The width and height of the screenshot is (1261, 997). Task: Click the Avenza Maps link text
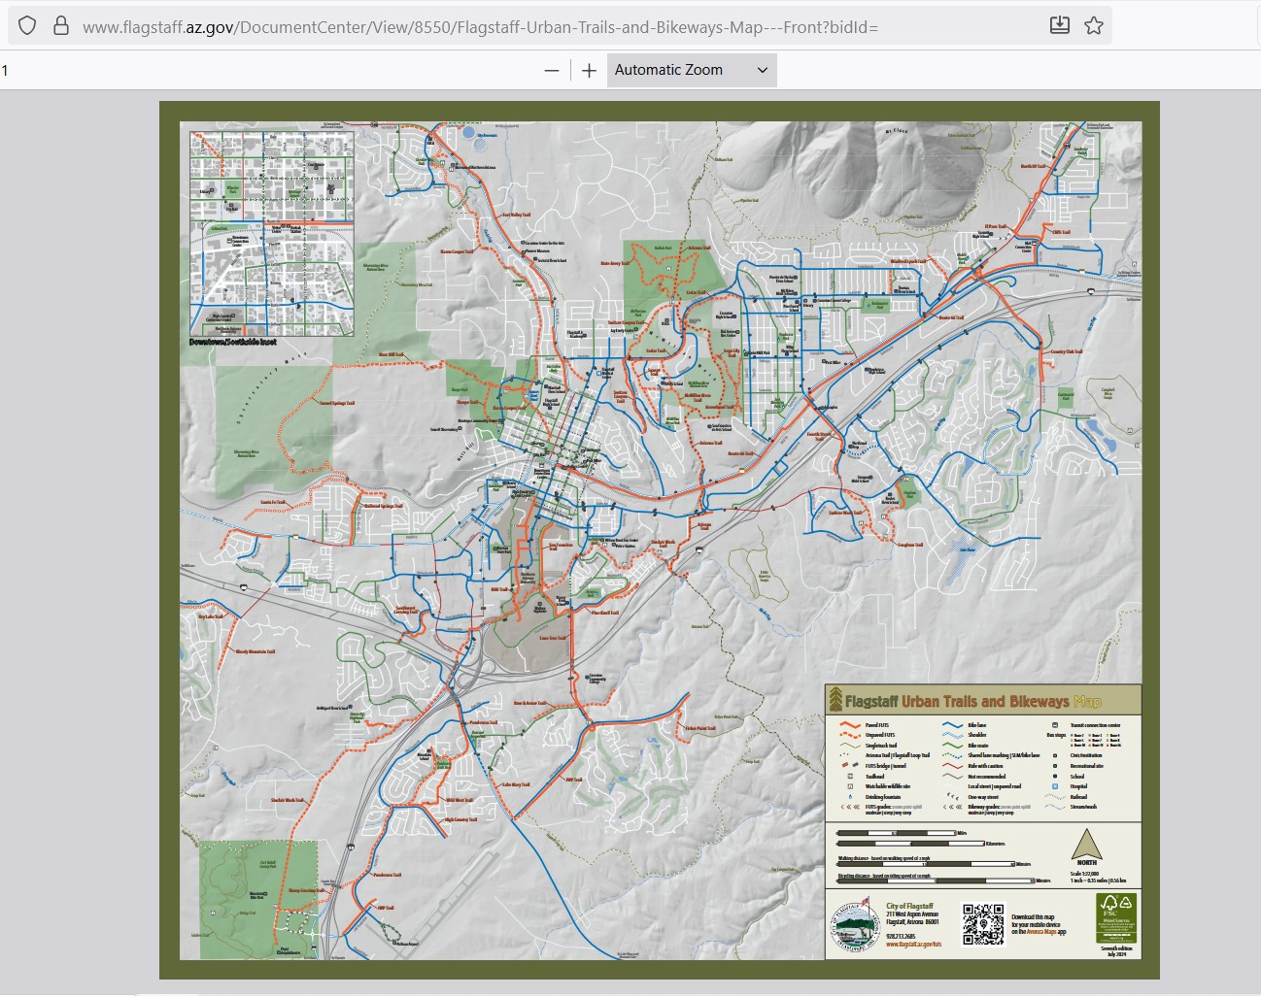(1040, 932)
